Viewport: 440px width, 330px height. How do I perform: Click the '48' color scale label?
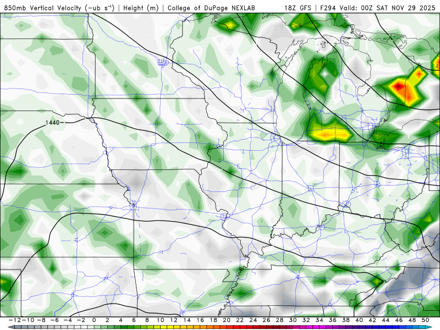(412, 320)
